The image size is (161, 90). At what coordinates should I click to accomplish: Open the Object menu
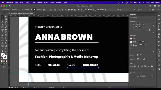(x=27, y=3)
